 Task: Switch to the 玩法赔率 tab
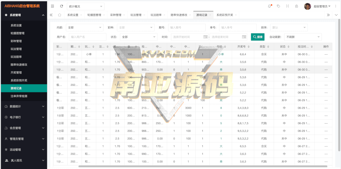click(156, 15)
